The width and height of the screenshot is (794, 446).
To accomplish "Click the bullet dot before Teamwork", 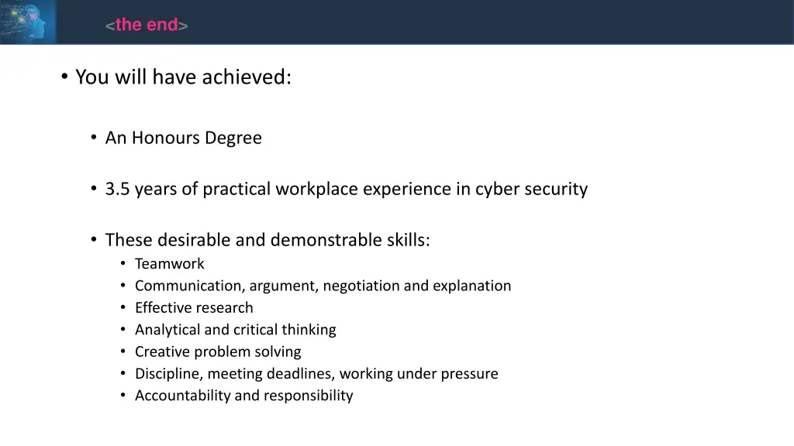I will [123, 263].
